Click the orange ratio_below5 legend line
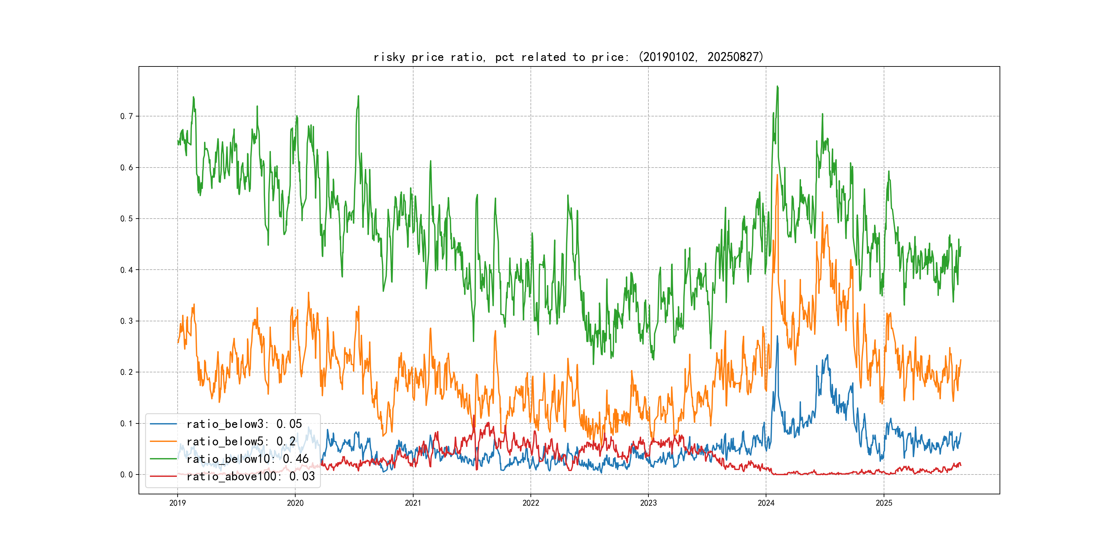The width and height of the screenshot is (1111, 555). point(163,441)
